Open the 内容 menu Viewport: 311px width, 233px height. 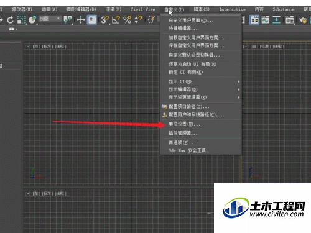click(259, 9)
